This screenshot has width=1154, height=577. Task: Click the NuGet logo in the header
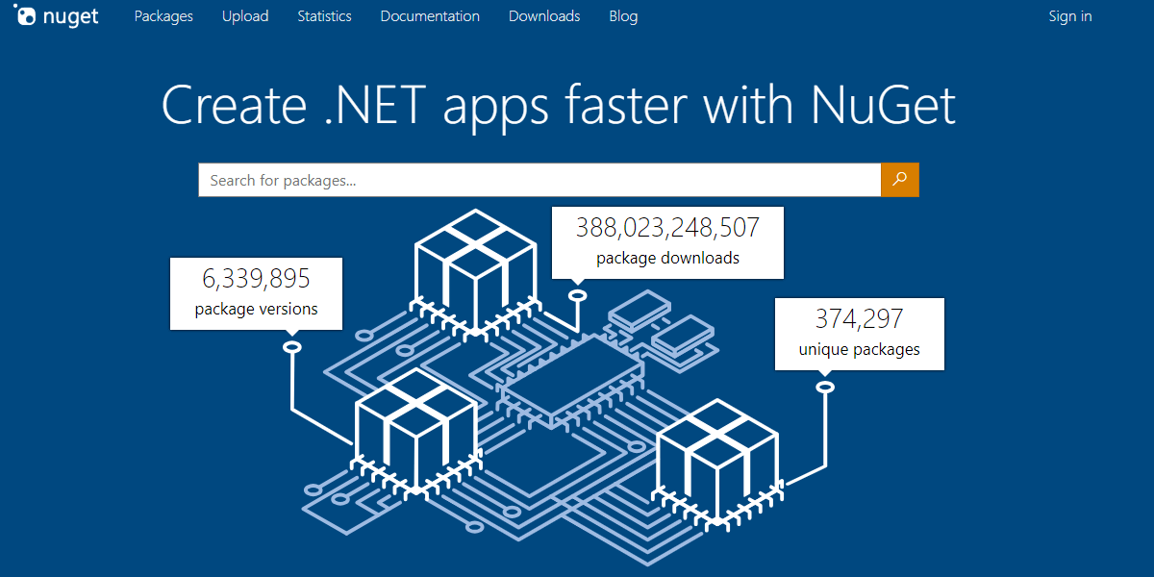[57, 16]
